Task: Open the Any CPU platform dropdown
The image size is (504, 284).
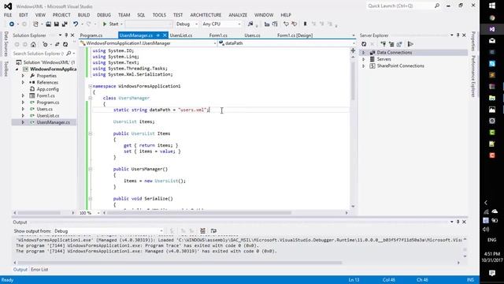Action: (x=221, y=24)
